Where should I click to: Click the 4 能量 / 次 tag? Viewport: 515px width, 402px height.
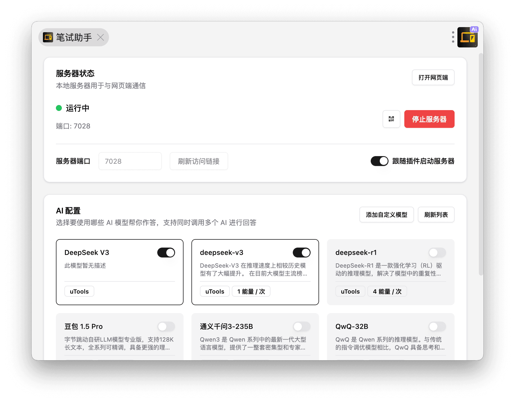(x=387, y=291)
